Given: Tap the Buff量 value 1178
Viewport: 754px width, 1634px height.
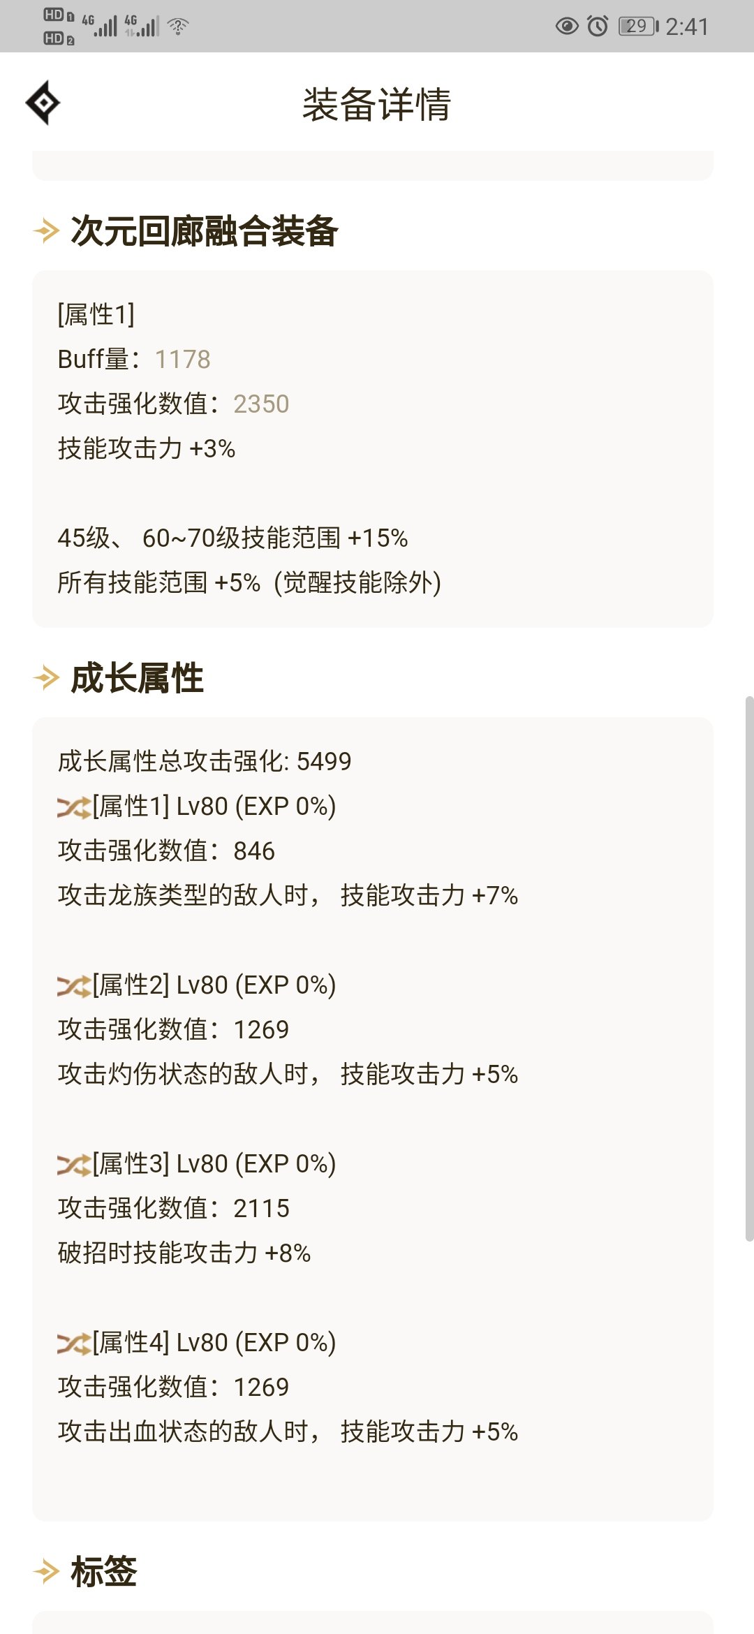Looking at the screenshot, I should tap(182, 360).
